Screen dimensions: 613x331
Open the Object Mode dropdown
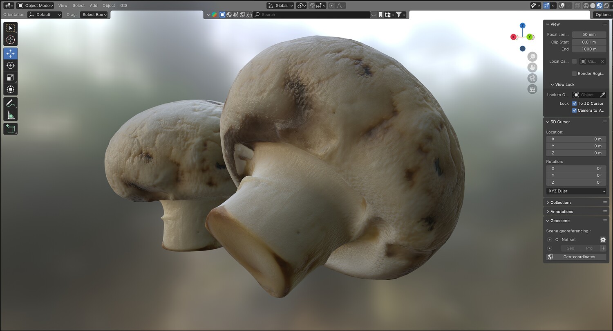tap(35, 6)
